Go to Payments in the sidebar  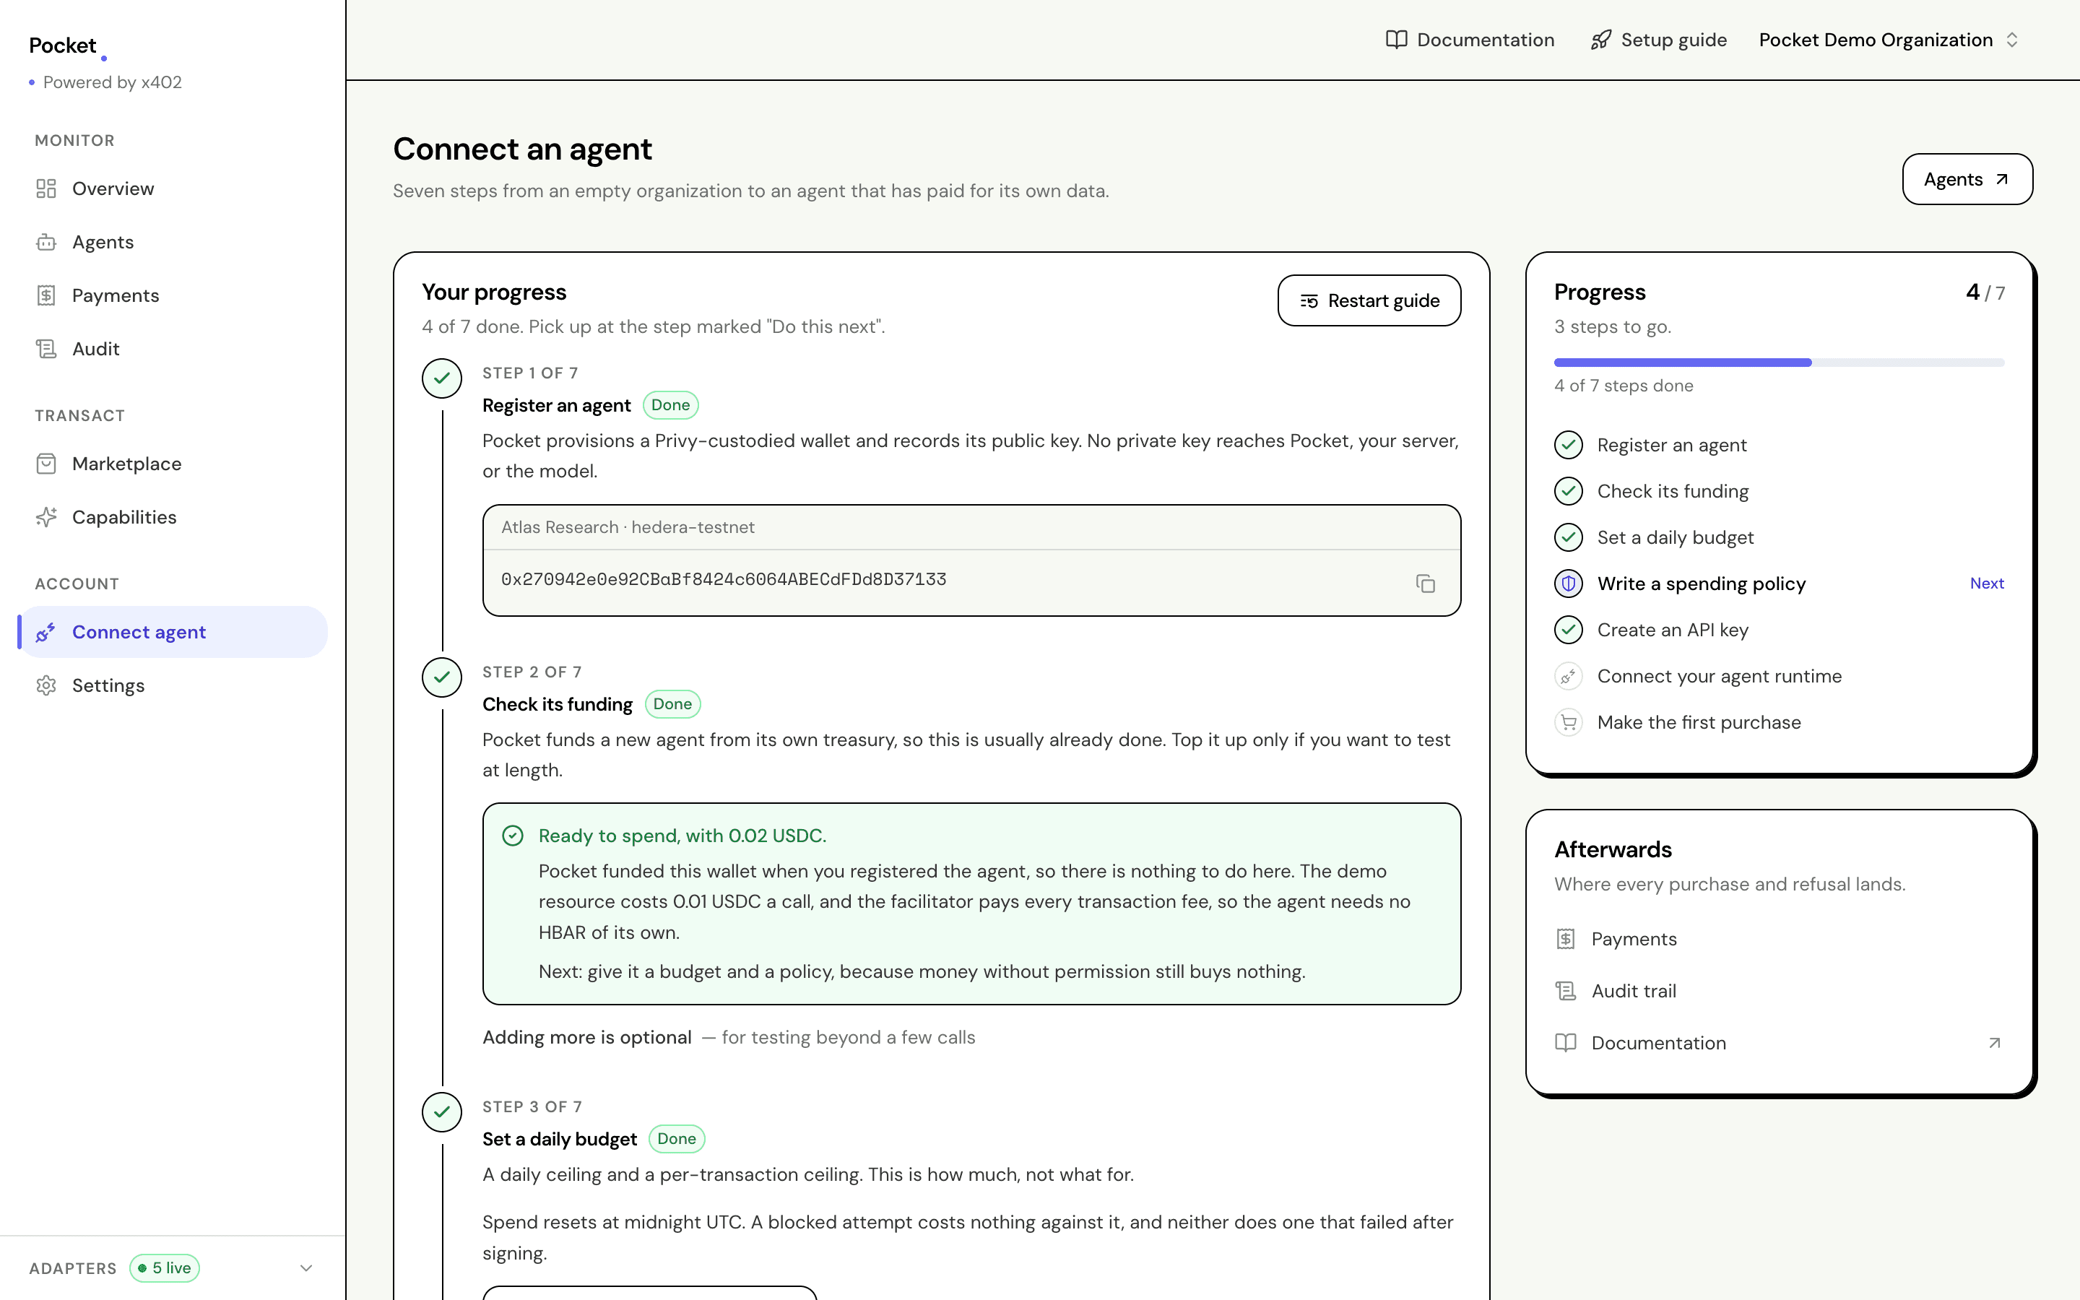click(172, 295)
